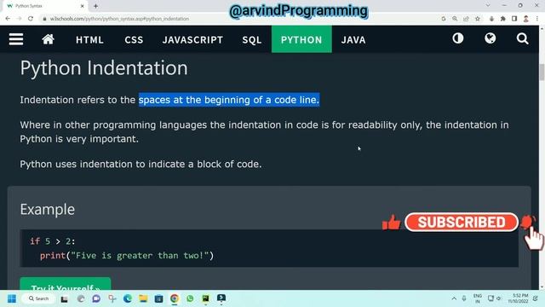Expand the tab search chevron
545x307 pixels.
488,6
